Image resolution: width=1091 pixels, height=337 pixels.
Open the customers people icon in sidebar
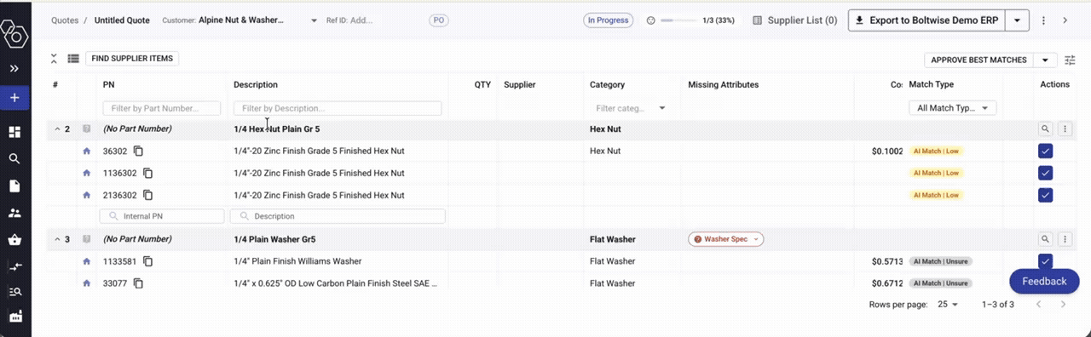click(14, 213)
